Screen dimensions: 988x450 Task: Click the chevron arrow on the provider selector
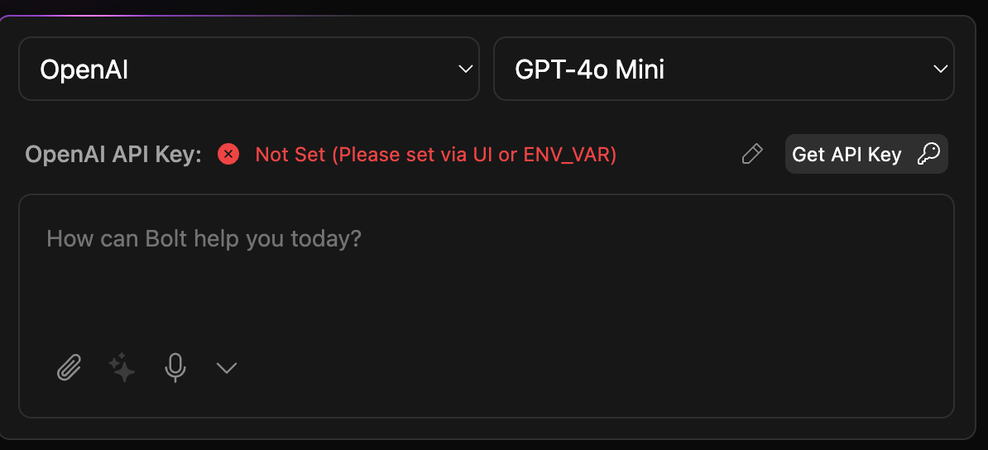[465, 69]
